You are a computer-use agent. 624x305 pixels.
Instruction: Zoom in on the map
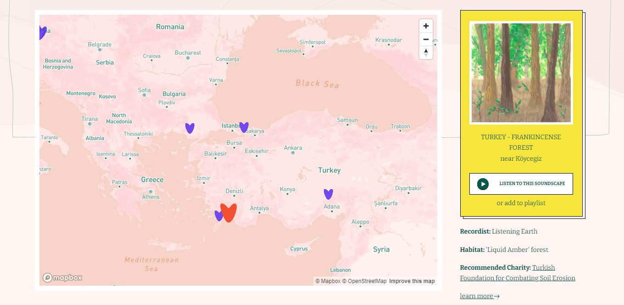(426, 26)
